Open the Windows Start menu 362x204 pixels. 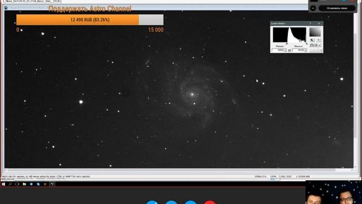point(3,184)
